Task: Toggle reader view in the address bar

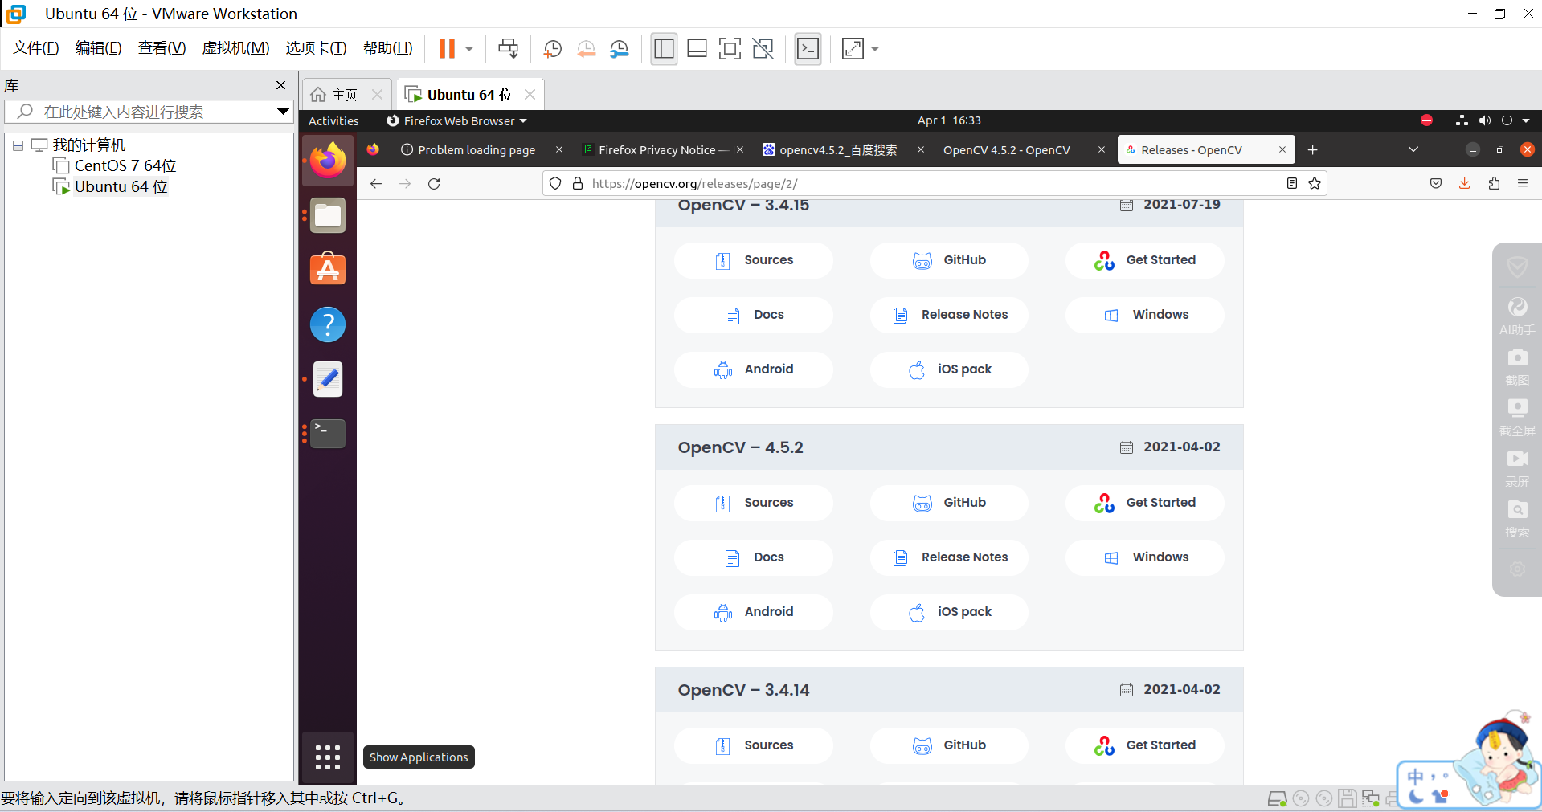Action: tap(1291, 183)
